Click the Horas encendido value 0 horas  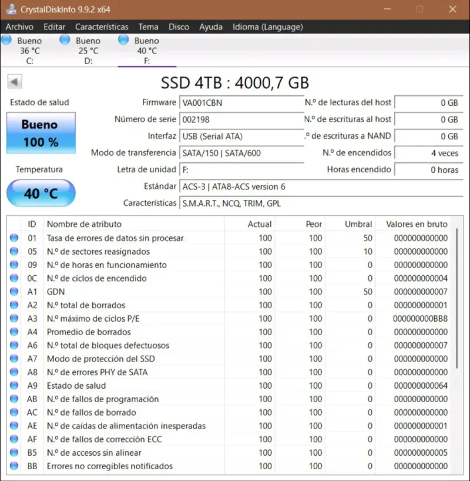[429, 170]
